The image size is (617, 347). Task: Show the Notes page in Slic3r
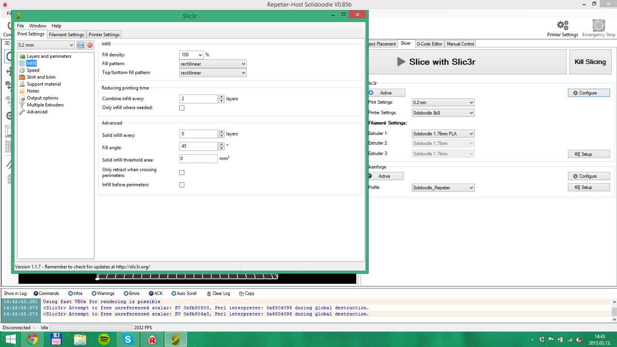click(x=33, y=91)
